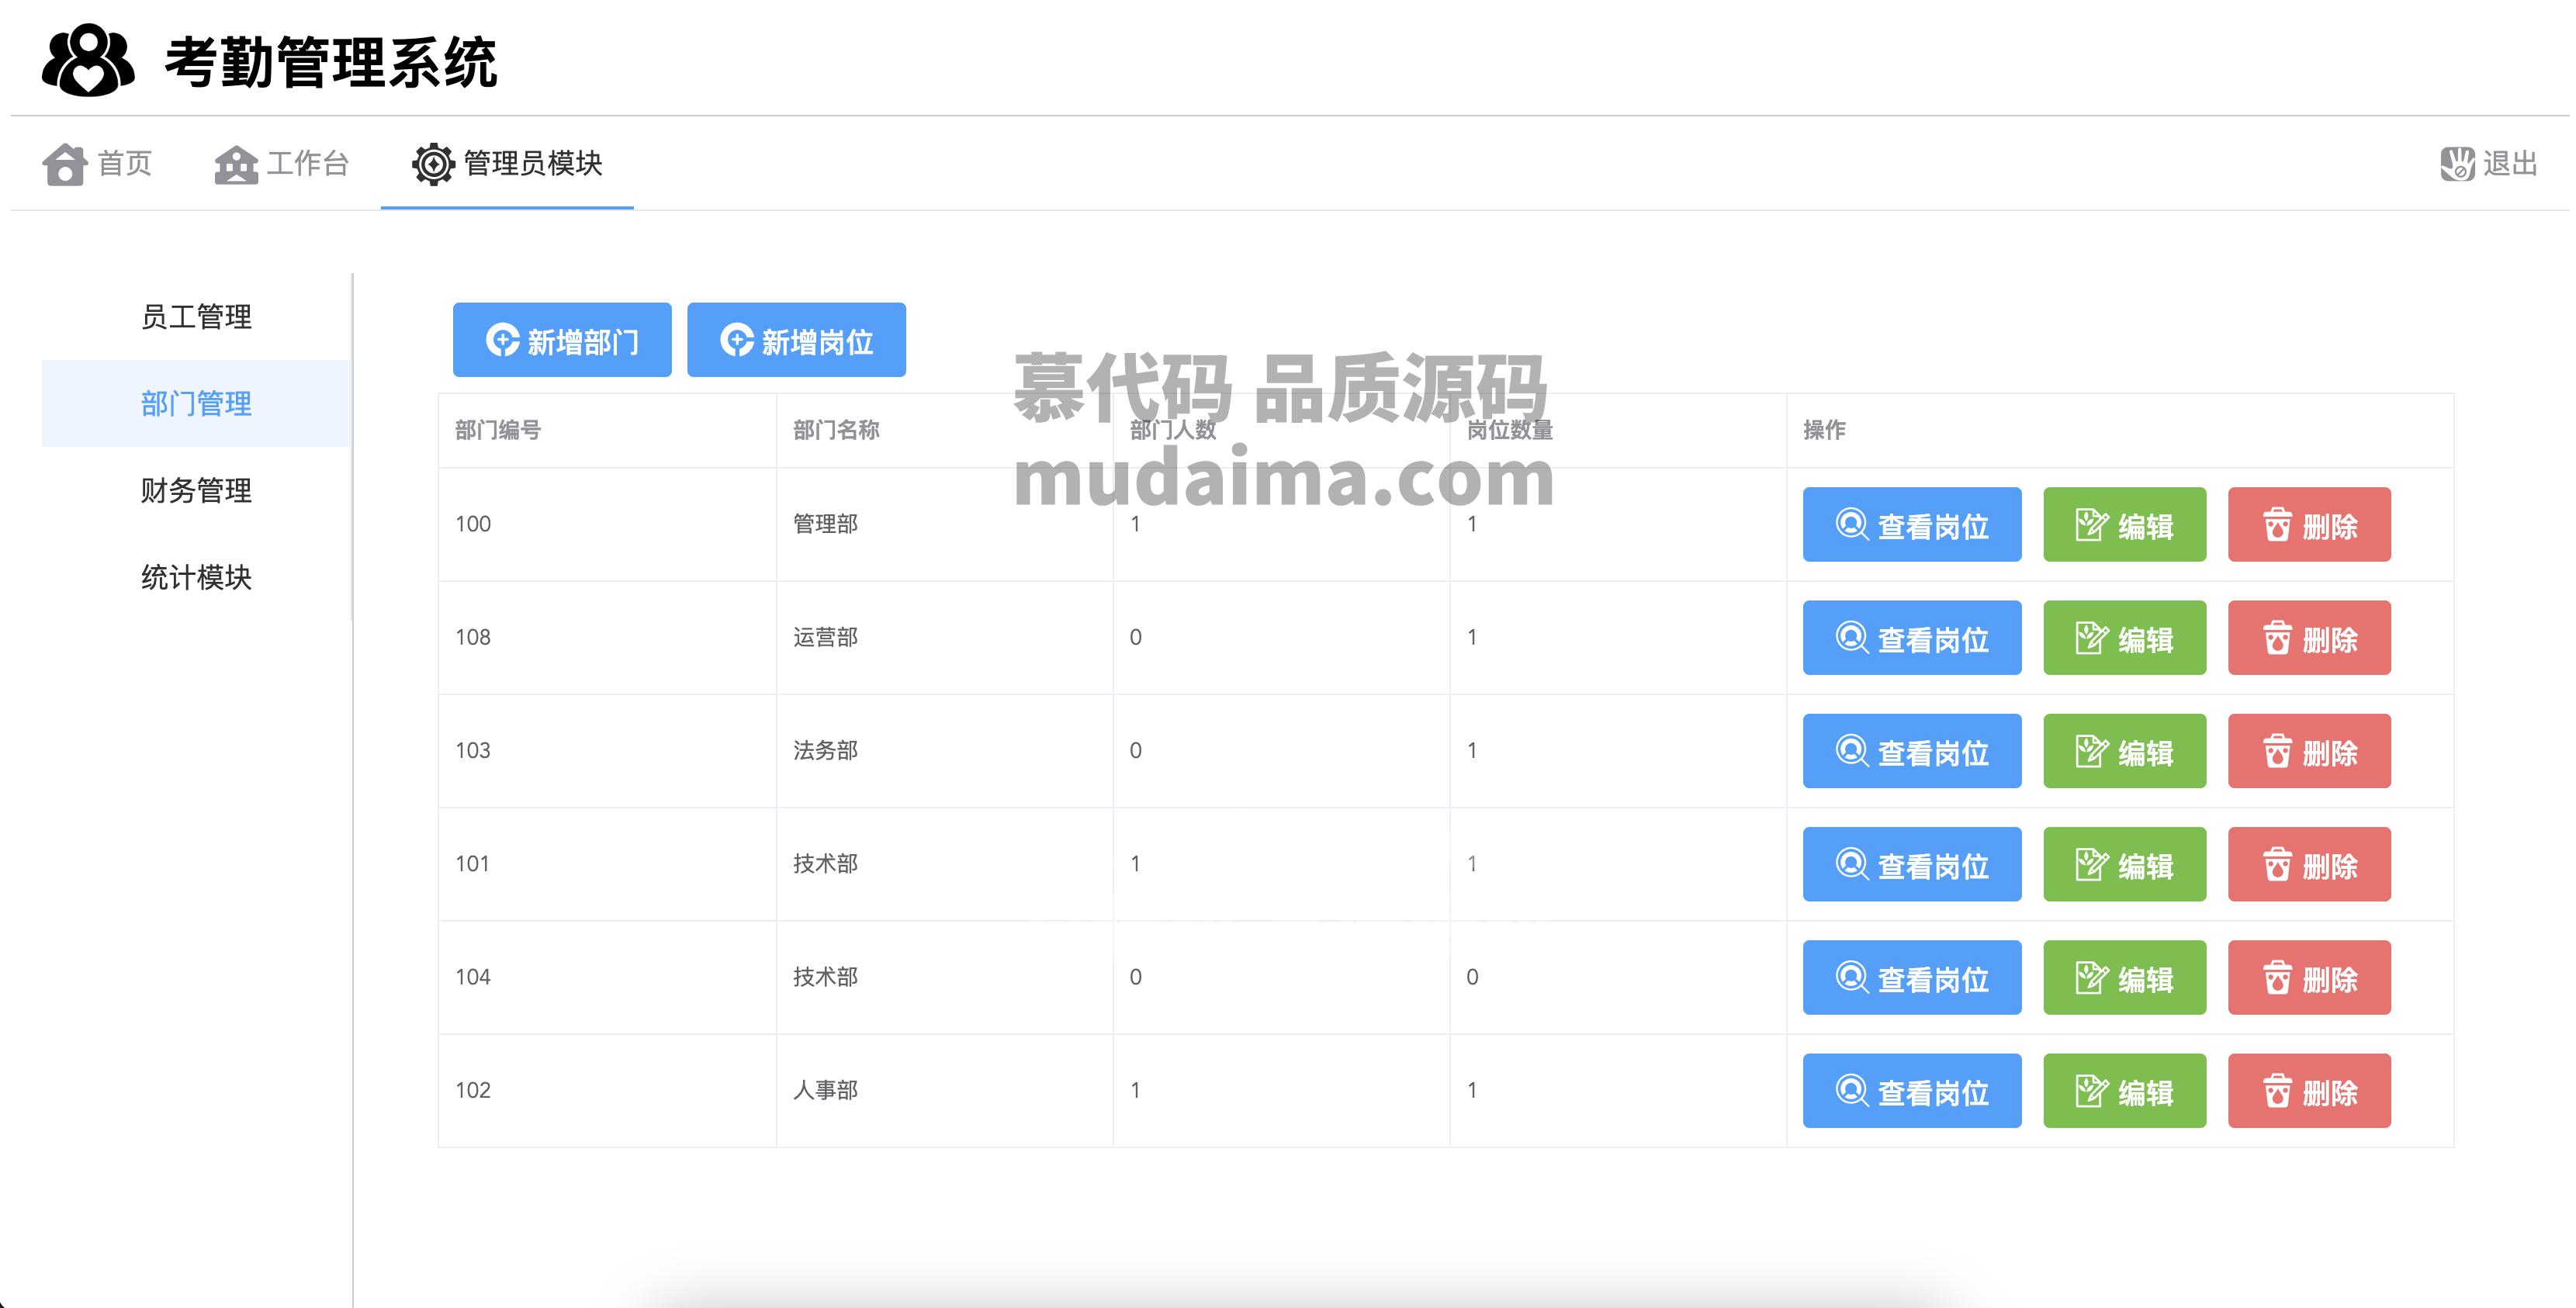
Task: Click the plus icon in 新增岗位 button
Action: (737, 340)
